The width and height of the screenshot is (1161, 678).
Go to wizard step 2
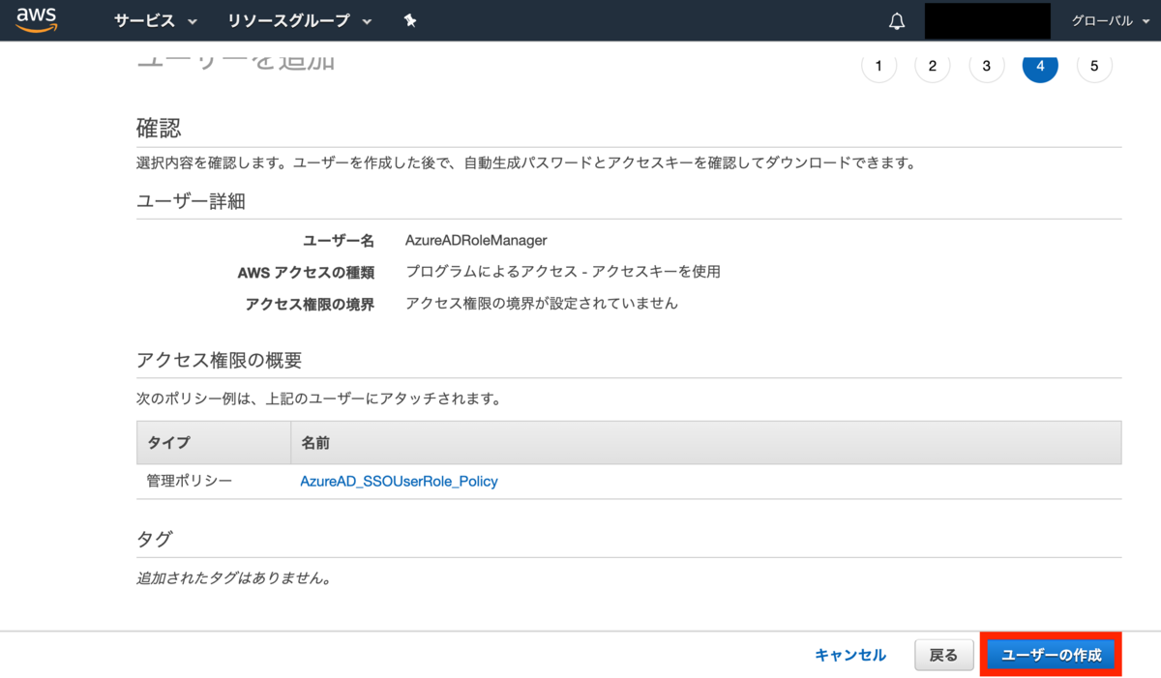pyautogui.click(x=932, y=66)
